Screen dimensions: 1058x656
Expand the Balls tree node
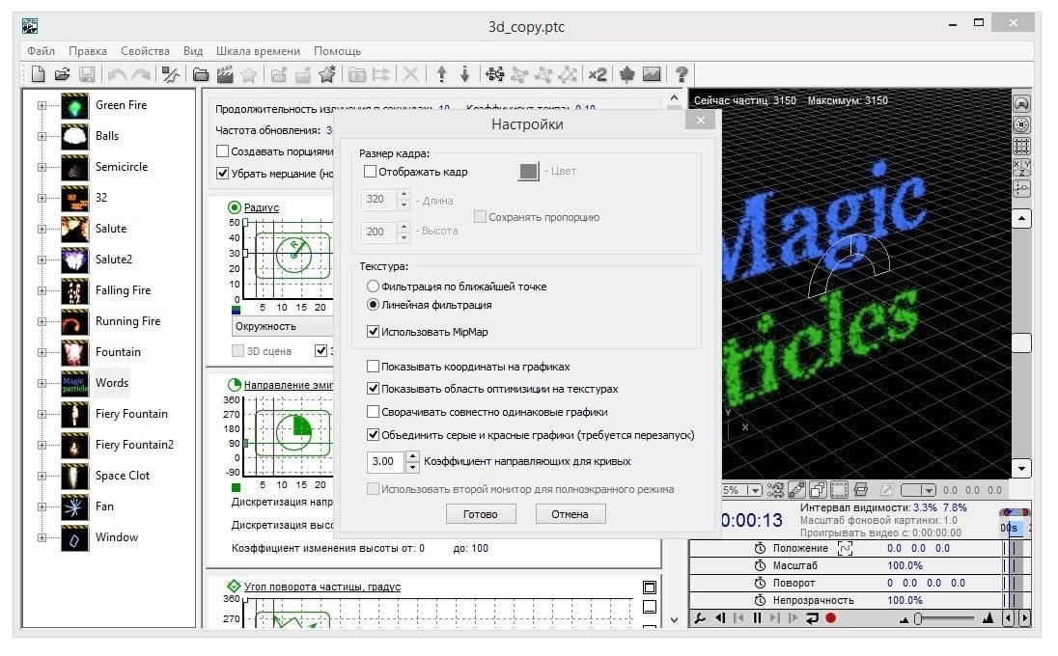[42, 136]
